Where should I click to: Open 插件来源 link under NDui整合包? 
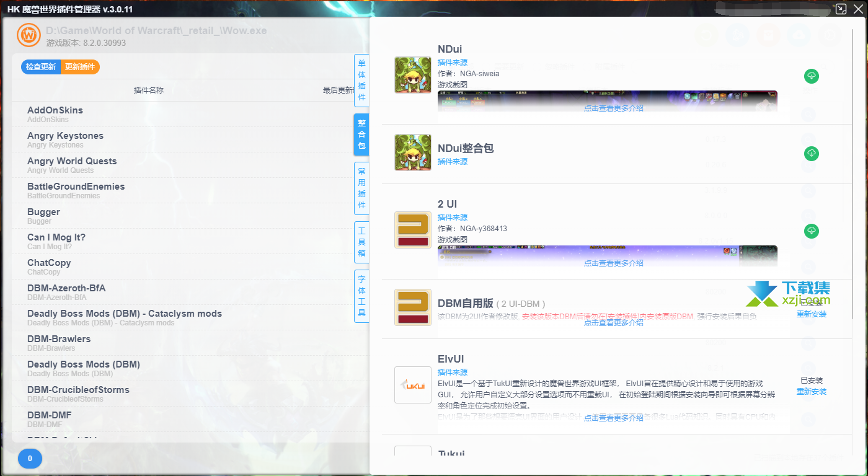pos(453,162)
